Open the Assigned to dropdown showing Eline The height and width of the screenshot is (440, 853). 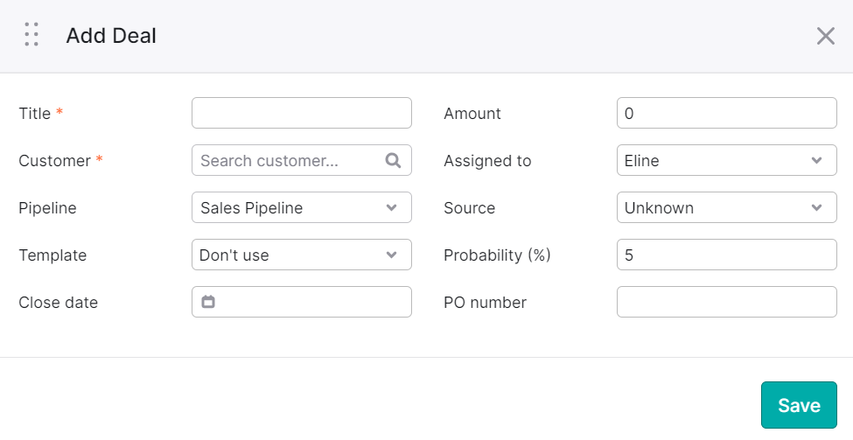(726, 160)
